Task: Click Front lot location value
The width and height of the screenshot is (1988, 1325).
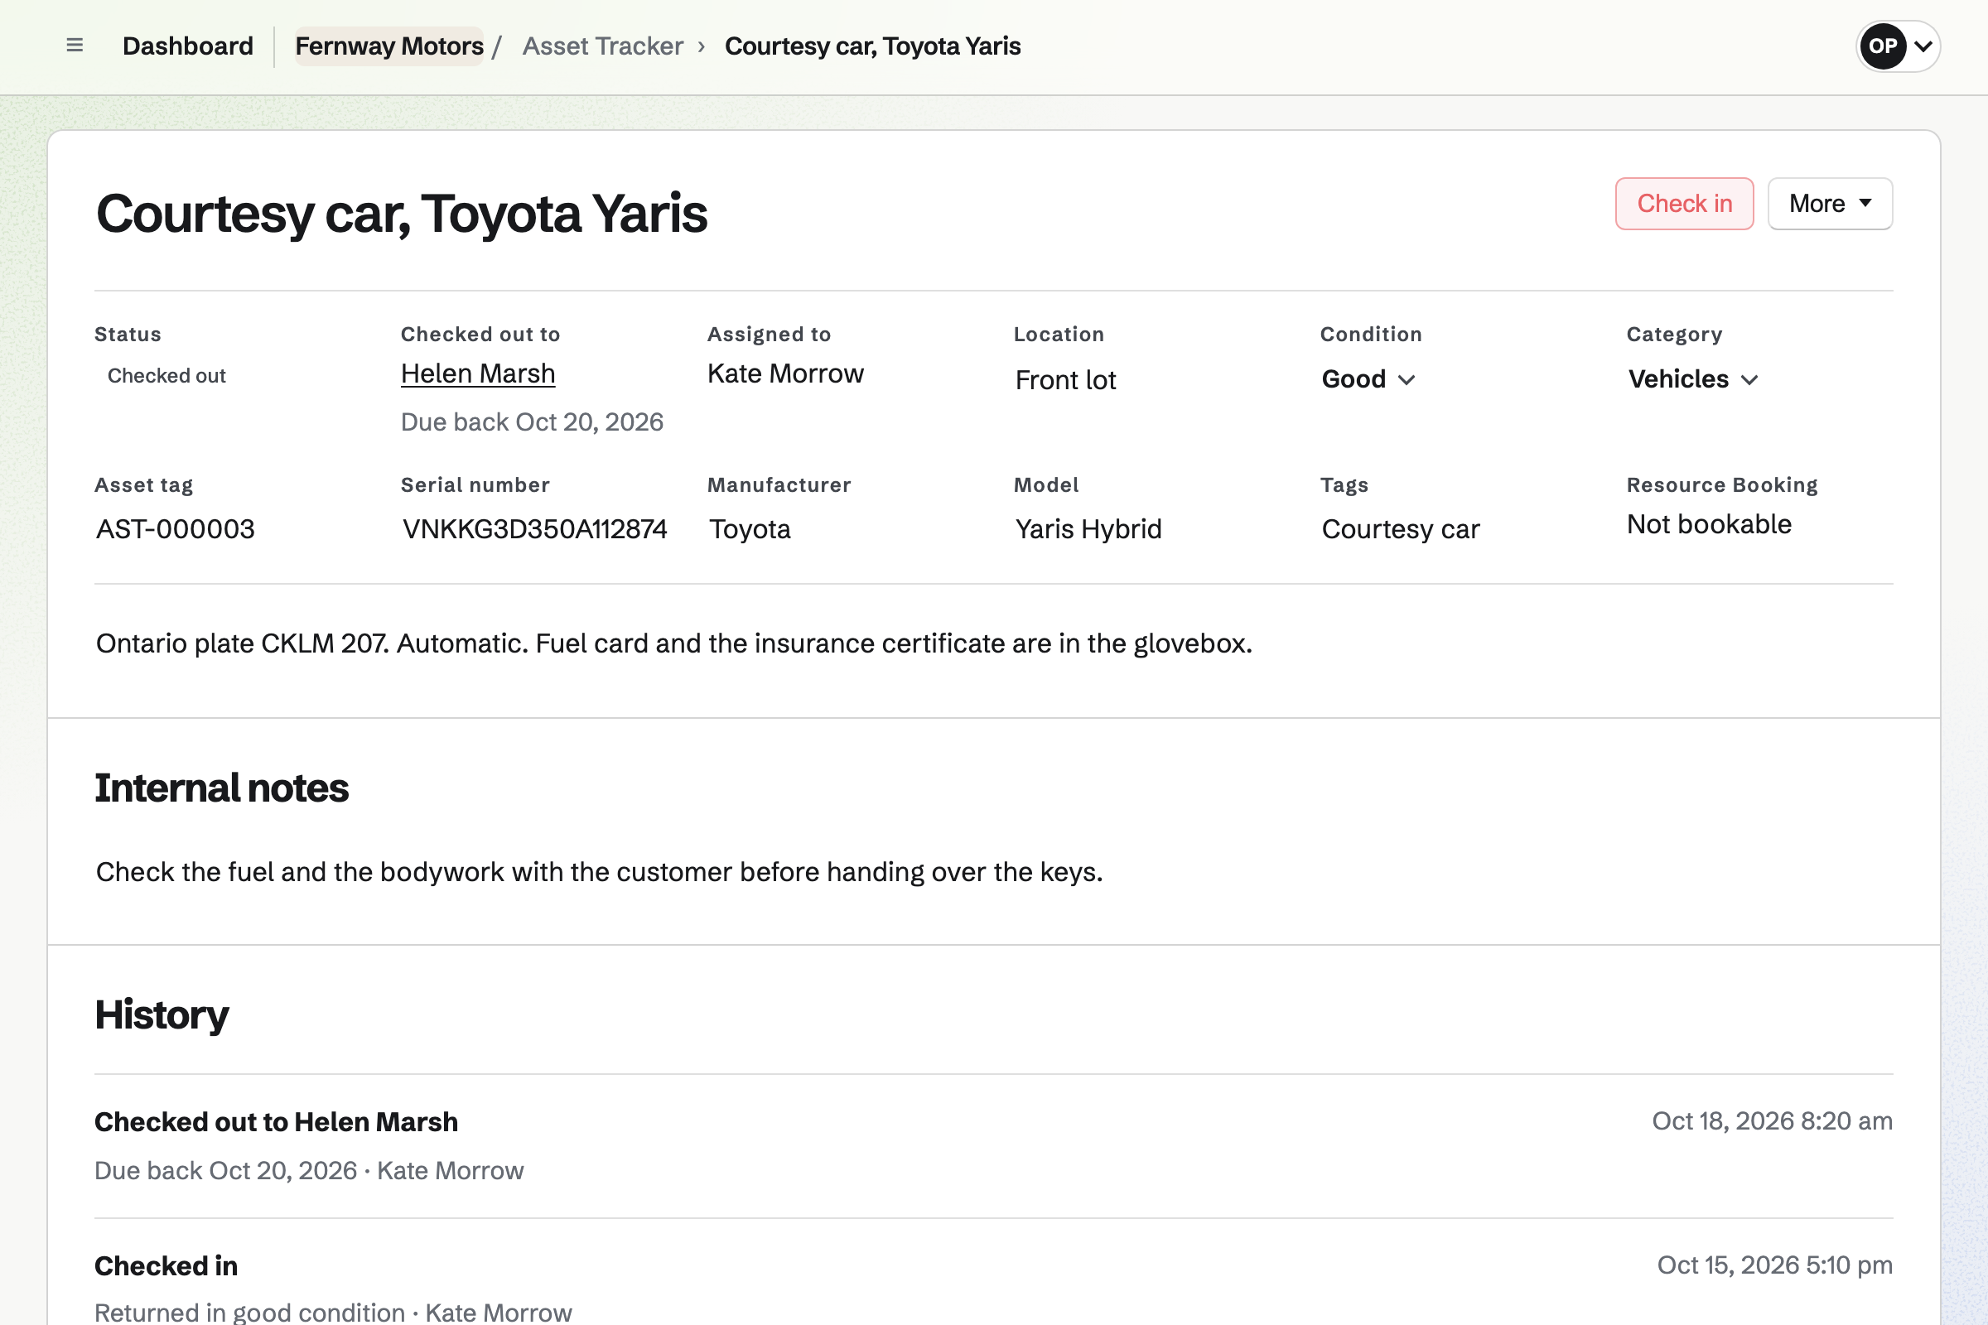Action: pyautogui.click(x=1065, y=380)
